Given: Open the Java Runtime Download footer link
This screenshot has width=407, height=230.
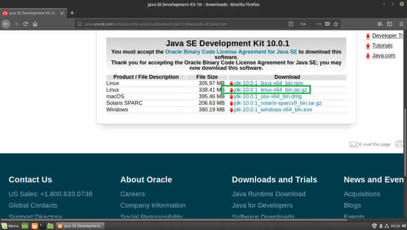Looking at the screenshot, I should 268,194.
